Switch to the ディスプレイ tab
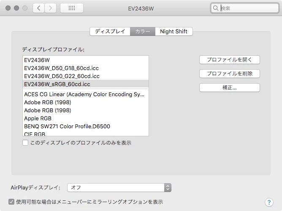This screenshot has width=282, height=211. [x=110, y=32]
